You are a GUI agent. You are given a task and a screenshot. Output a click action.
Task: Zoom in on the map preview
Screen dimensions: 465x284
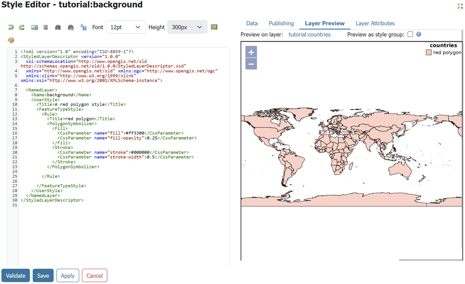click(251, 52)
